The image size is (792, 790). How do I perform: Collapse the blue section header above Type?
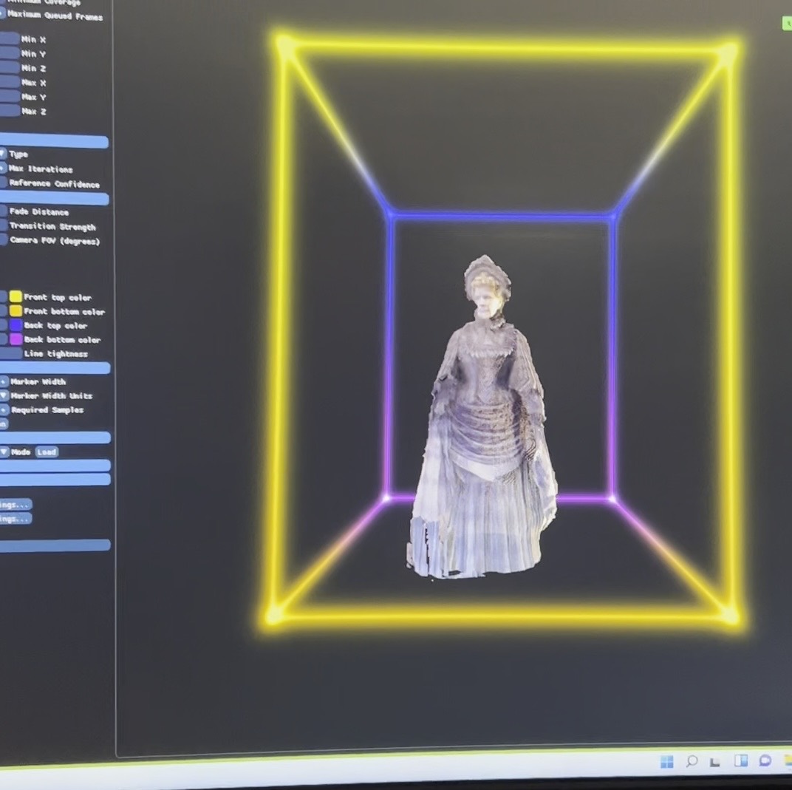point(53,141)
